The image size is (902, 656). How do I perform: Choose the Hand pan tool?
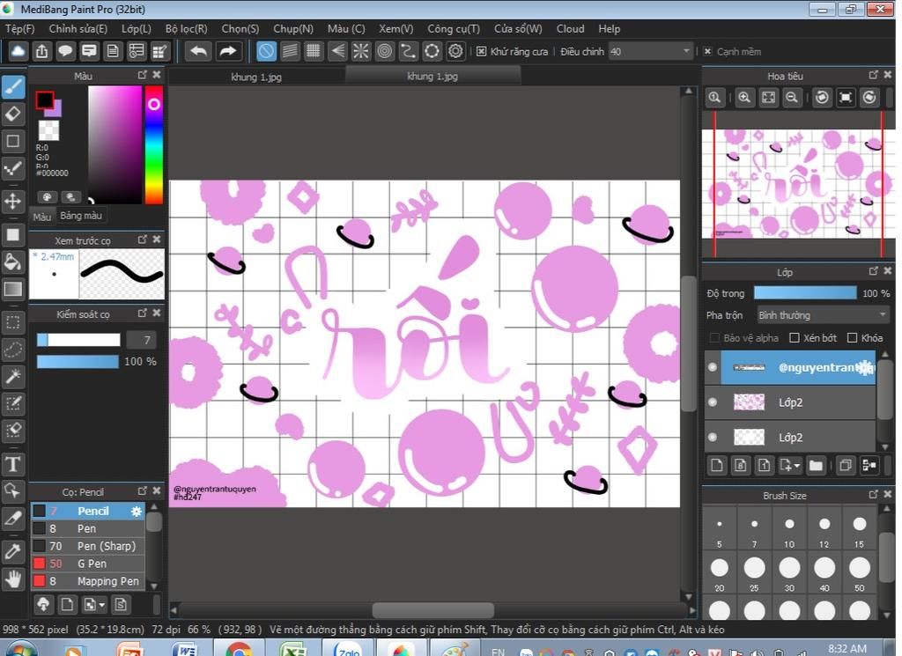coord(13,579)
